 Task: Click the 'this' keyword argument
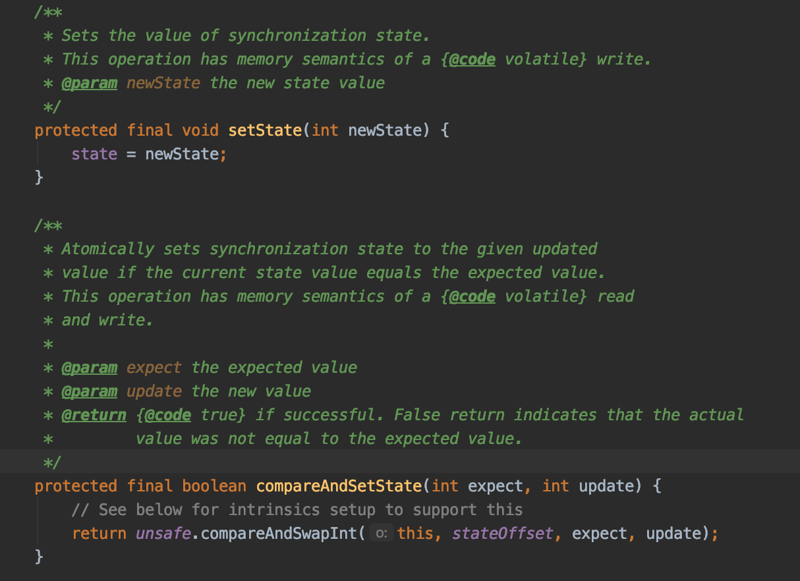(415, 534)
